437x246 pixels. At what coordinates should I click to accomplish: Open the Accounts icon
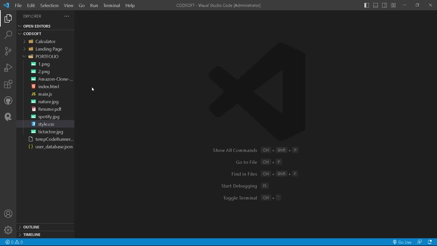coord(8,214)
